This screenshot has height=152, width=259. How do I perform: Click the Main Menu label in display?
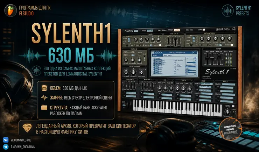coord(168,55)
